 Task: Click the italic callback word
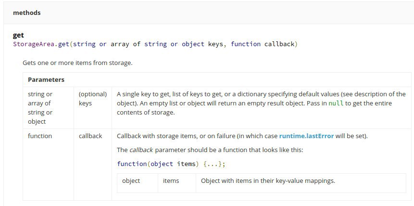[141, 150]
